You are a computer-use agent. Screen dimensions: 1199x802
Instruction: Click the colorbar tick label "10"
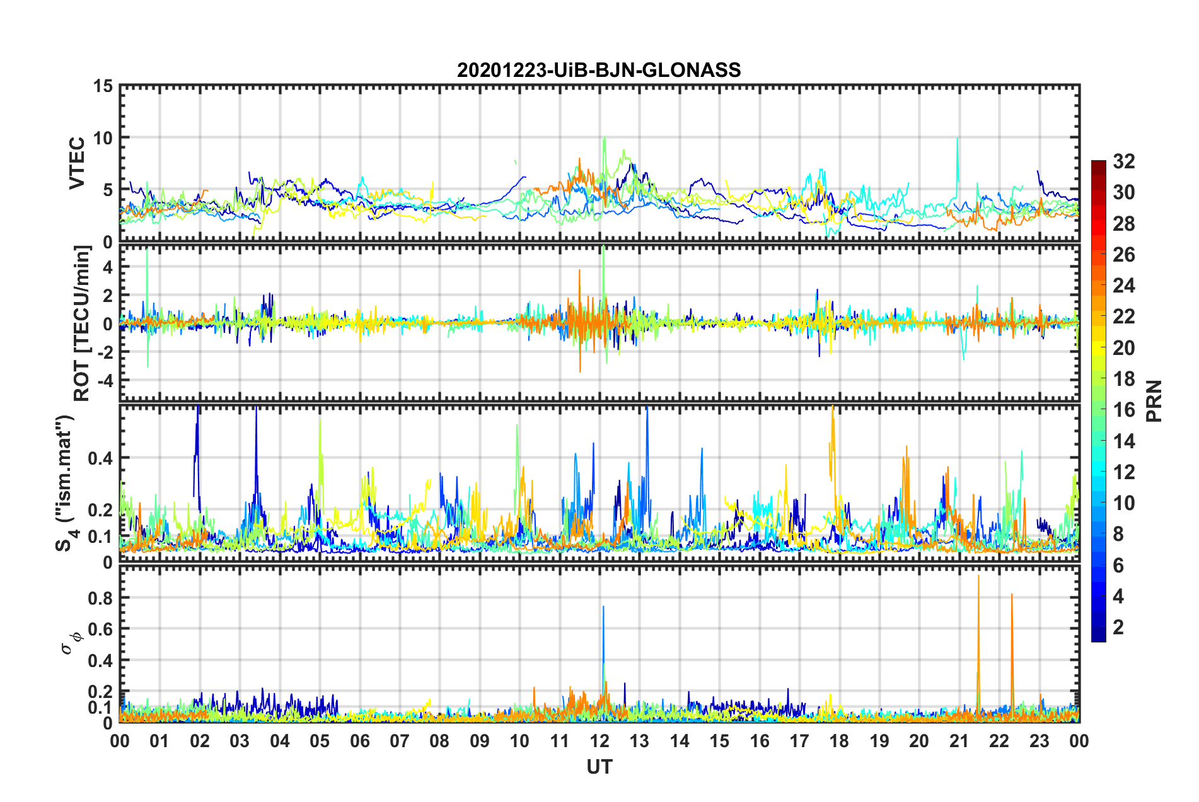click(x=1123, y=503)
